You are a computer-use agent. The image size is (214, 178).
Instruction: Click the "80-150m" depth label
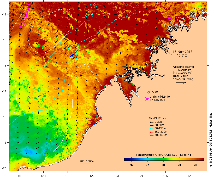coord(160,129)
